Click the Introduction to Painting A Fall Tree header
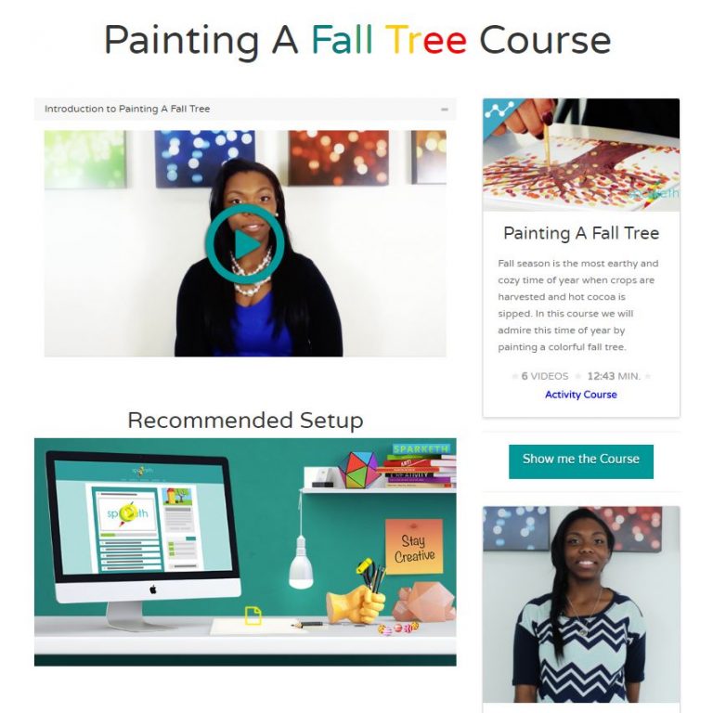Image resolution: width=713 pixels, height=713 pixels. (127, 110)
